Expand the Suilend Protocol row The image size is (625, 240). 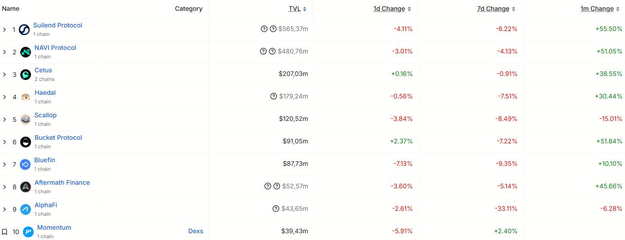pos(4,30)
